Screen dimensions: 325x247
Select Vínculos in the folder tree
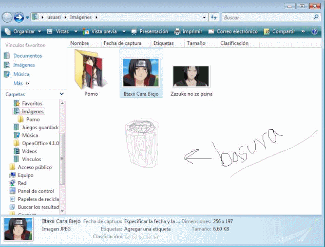[x=28, y=159]
